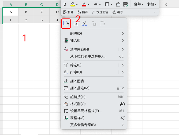Choose 插入批注(M) insert comment
The image size is (179, 135).
pos(94,88)
